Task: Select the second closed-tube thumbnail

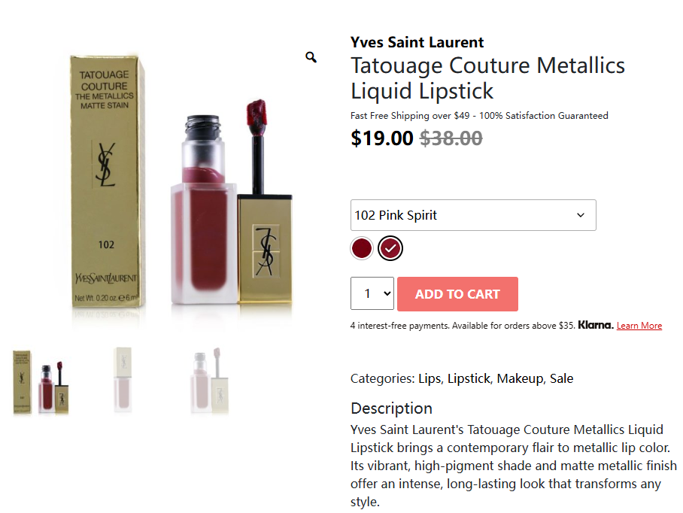Action: click(123, 380)
